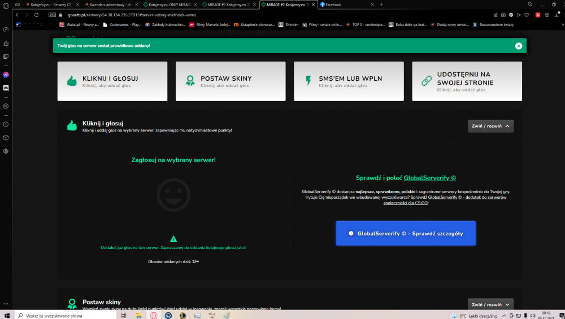
Task: Click the Opera icon on the taskbar
Action: 154,316
